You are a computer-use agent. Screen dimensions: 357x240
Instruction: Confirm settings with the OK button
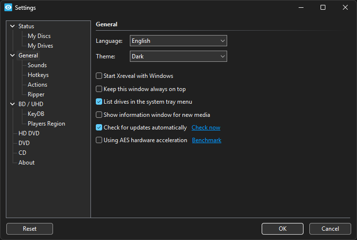click(x=282, y=229)
